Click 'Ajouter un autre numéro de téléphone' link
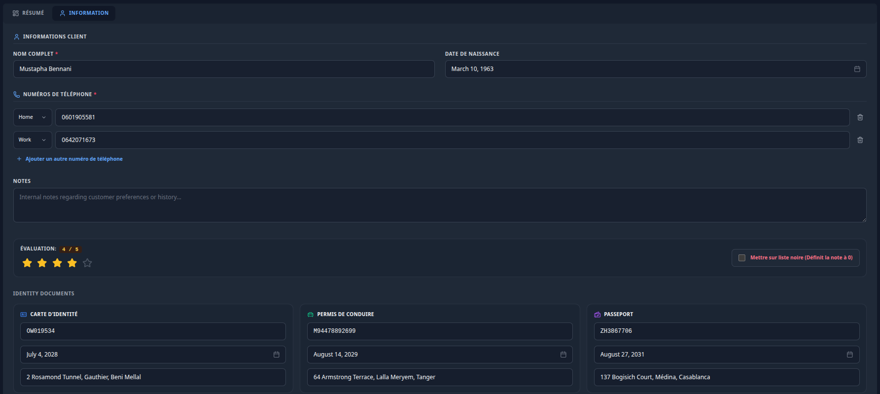 (74, 159)
